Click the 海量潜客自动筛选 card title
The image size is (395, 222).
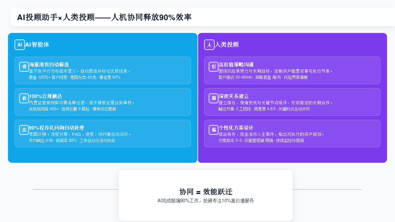[49, 64]
